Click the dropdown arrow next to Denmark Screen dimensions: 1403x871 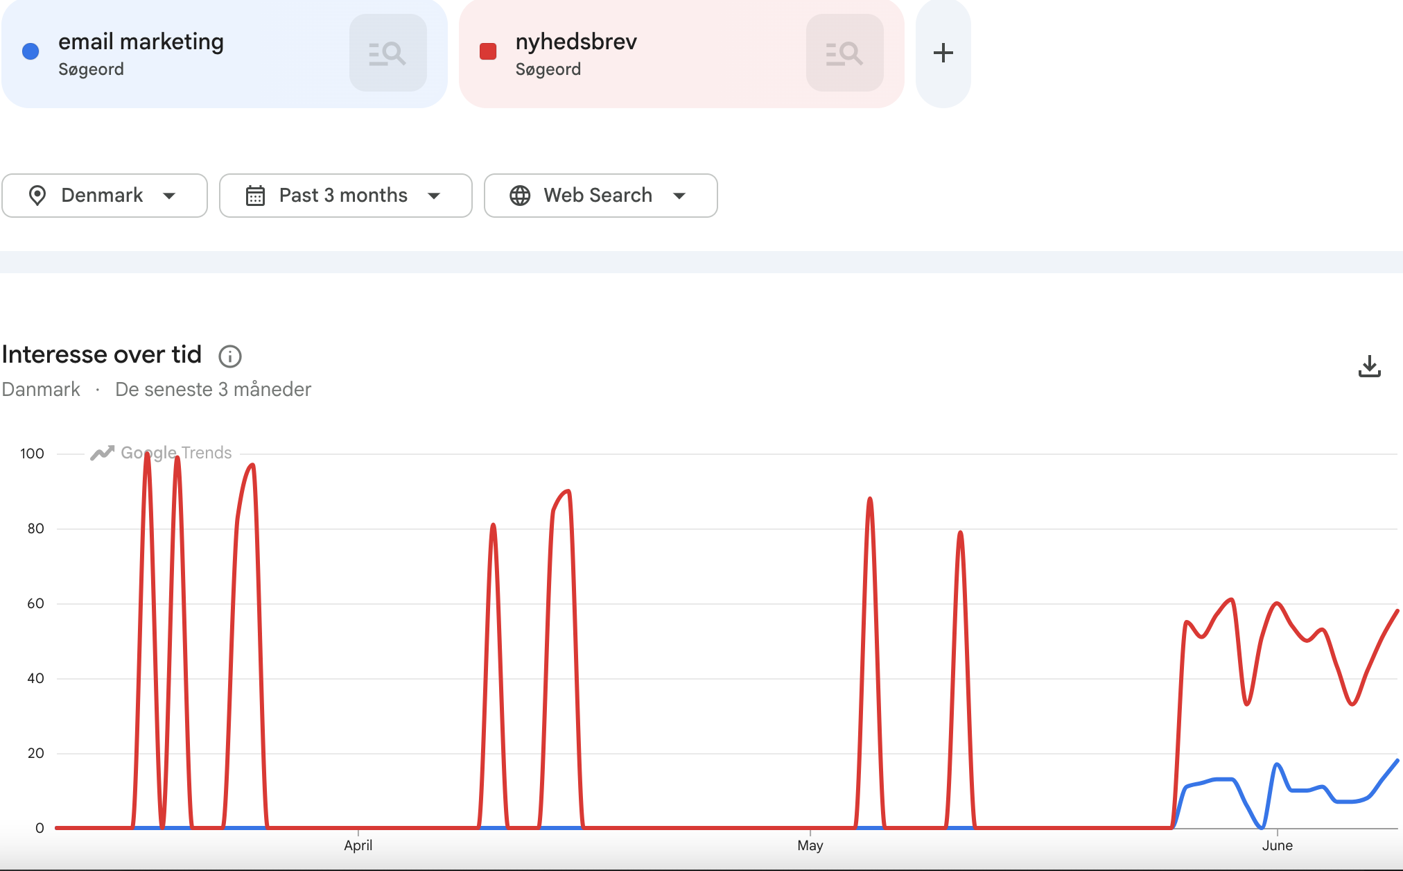[x=169, y=196]
